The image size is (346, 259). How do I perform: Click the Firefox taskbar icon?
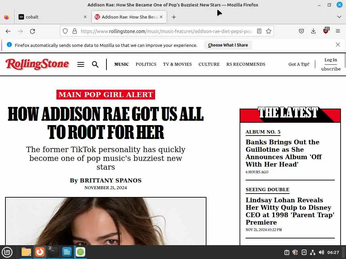(40, 252)
